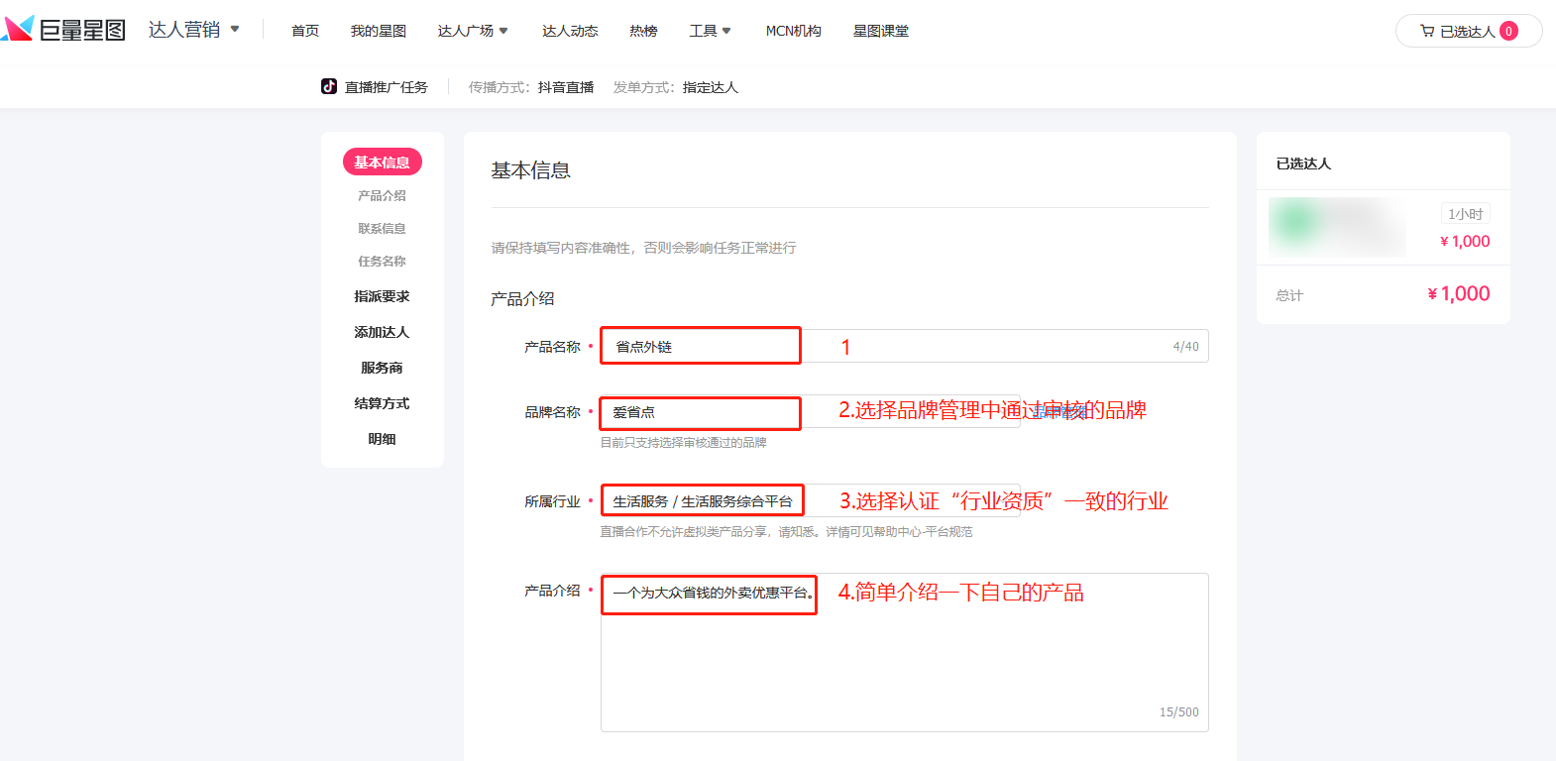Click the shopping cart icon
The height and width of the screenshot is (761, 1556).
click(1427, 31)
